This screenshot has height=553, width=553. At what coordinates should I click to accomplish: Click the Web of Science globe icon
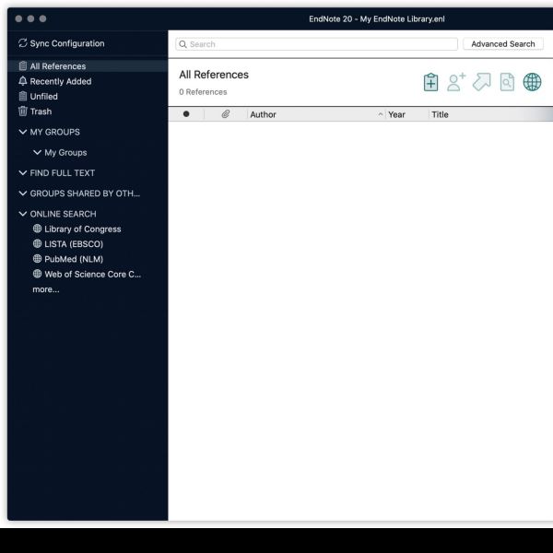tap(37, 274)
